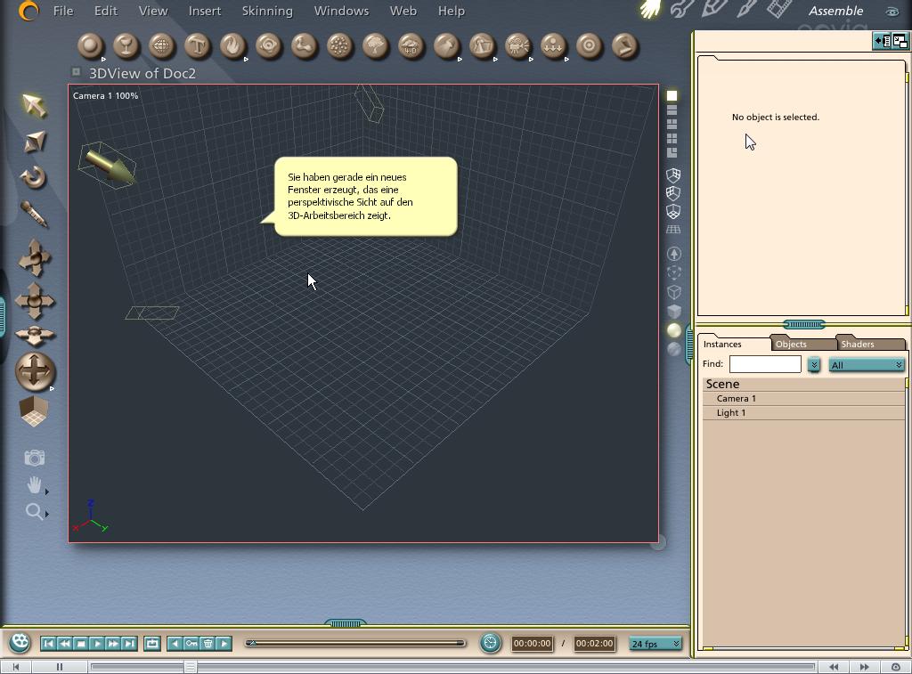Expand the Find options chevron

click(x=813, y=365)
